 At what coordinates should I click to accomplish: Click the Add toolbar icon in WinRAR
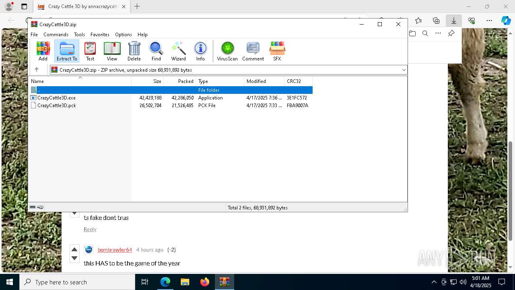pos(43,51)
